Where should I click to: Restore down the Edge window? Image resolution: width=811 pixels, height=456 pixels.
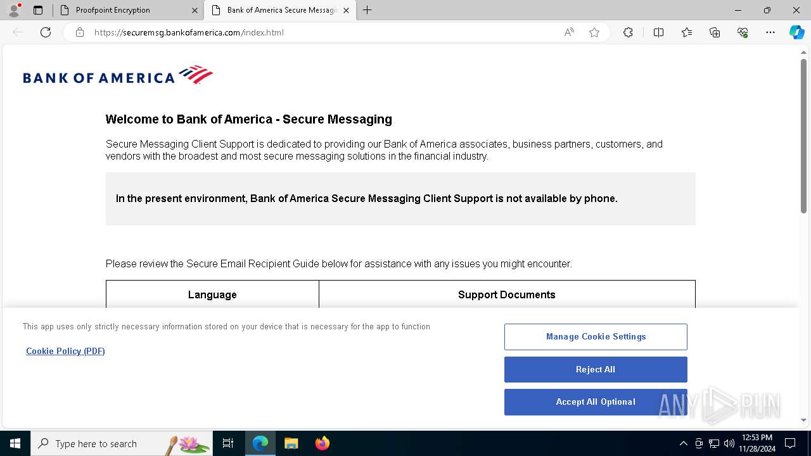point(767,10)
